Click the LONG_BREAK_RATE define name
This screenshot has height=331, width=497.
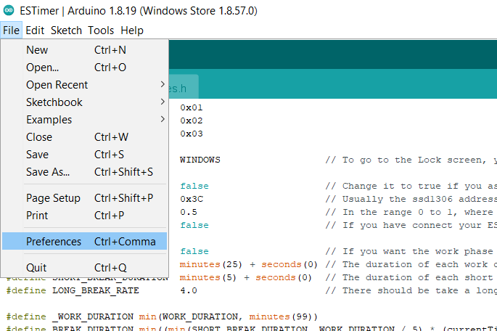95,291
